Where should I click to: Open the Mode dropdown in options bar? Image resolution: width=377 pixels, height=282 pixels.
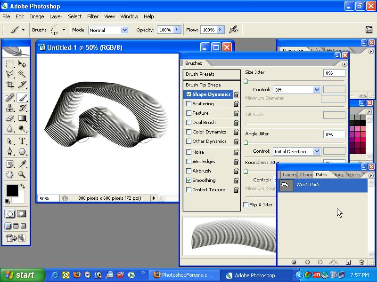108,30
